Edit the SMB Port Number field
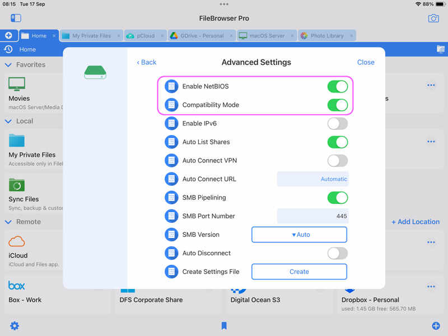Viewport: 448px width, 336px height. point(313,216)
